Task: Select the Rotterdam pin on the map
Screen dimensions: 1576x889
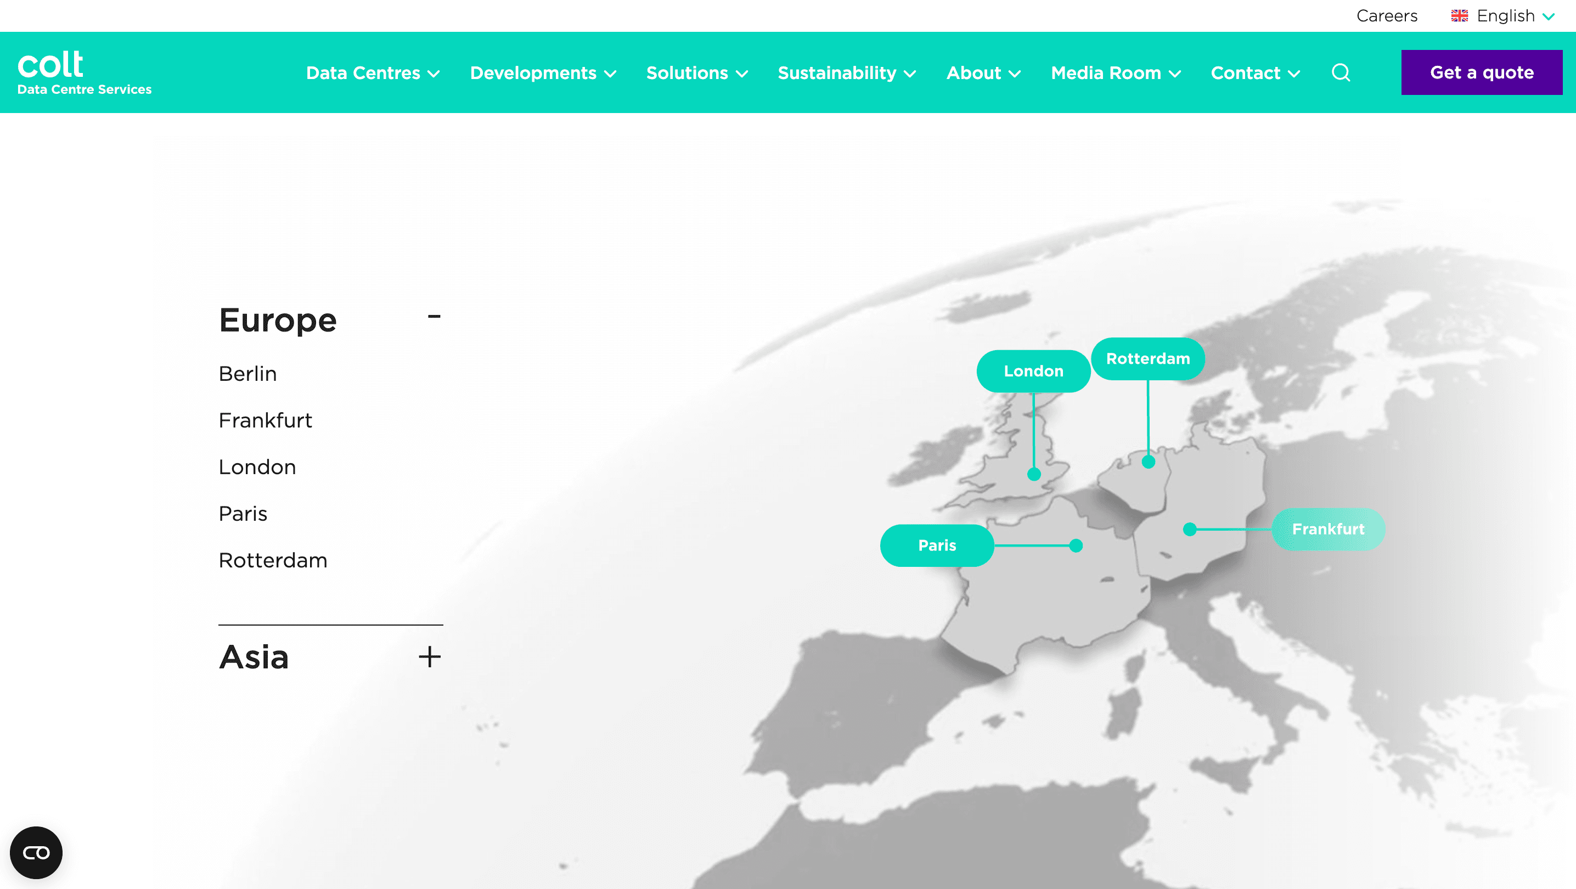Action: click(x=1148, y=358)
